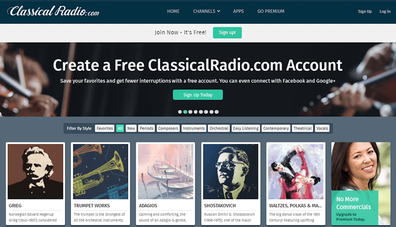Image resolution: width=396 pixels, height=227 pixels.
Task: Open the Trumpet Works channel artwork
Action: pyautogui.click(x=100, y=172)
